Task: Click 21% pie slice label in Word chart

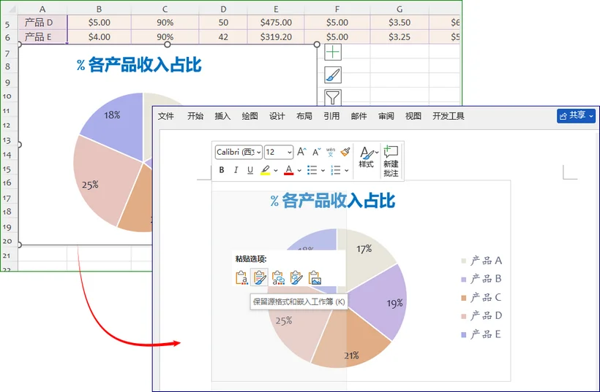Action: pos(351,356)
